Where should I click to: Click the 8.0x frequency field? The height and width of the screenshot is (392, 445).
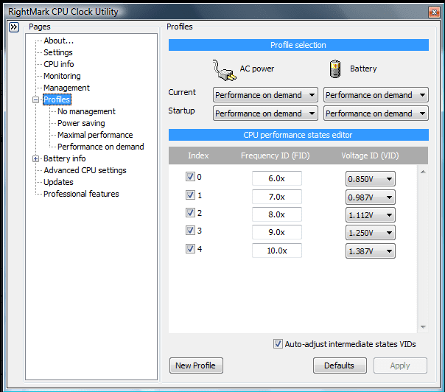(x=277, y=214)
